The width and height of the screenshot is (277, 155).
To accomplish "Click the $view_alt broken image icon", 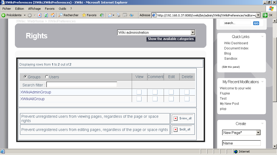I will pos(175,118).
